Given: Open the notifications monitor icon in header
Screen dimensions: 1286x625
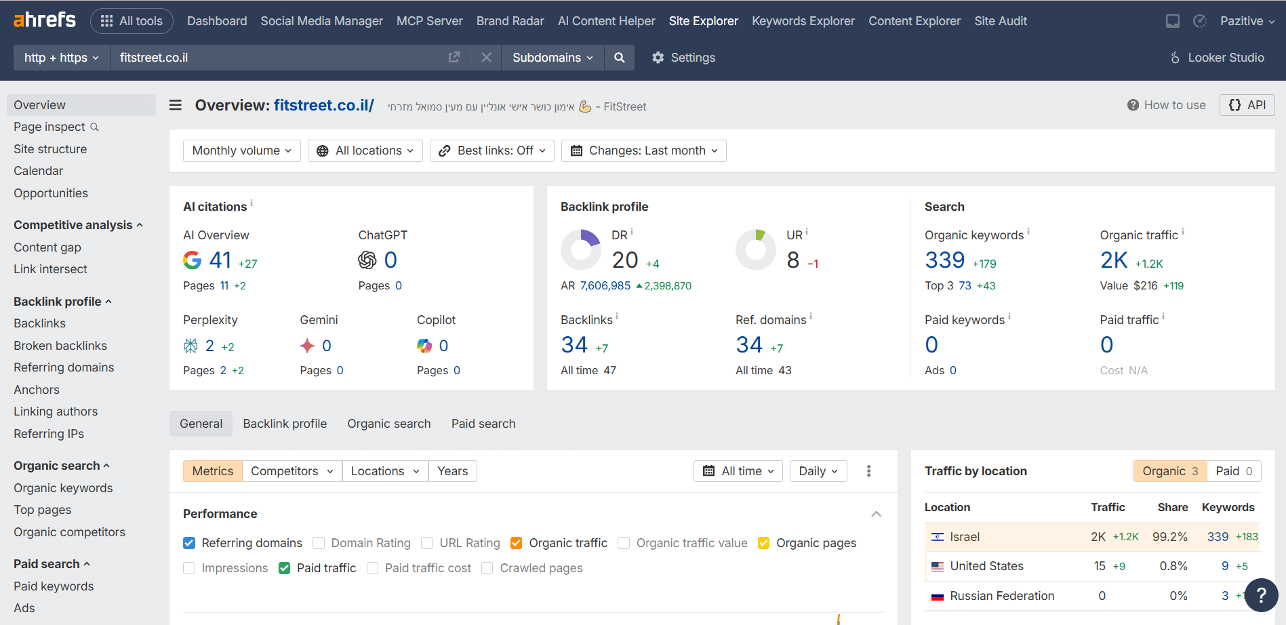Looking at the screenshot, I should 1173,21.
